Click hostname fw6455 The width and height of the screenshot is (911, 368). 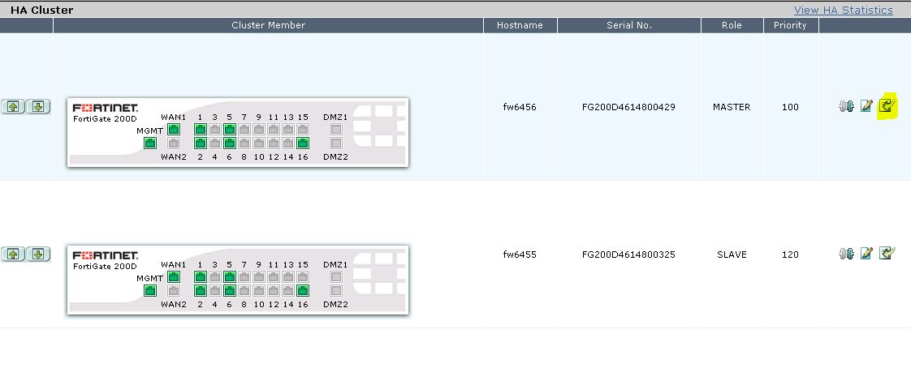coord(520,255)
